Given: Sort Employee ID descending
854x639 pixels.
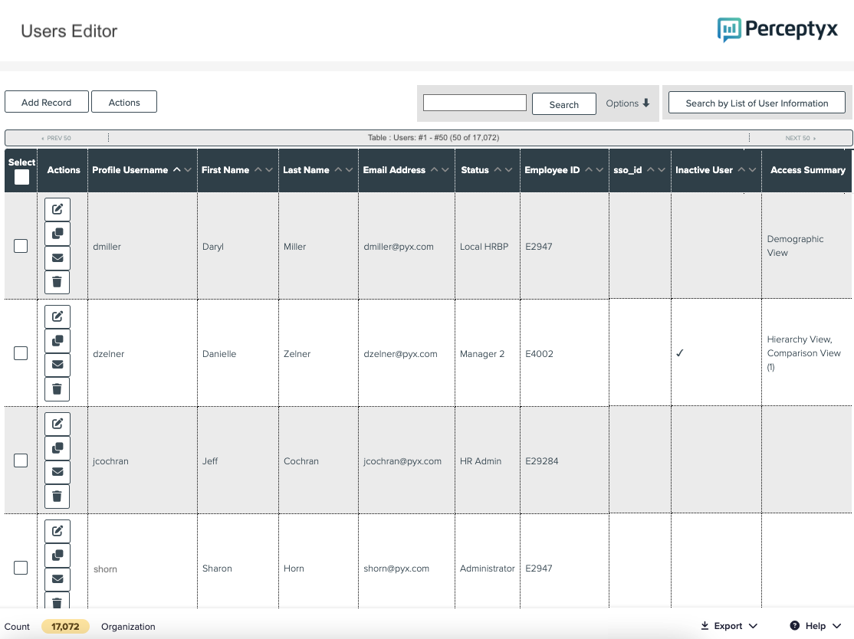Looking at the screenshot, I should (599, 170).
